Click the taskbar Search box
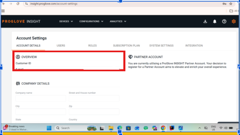The image size is (240, 135). [76, 128]
